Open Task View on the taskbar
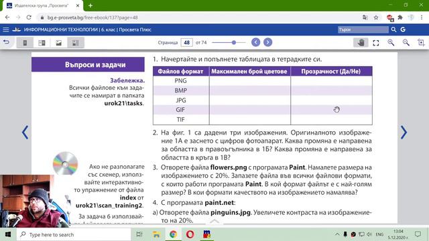 click(x=139, y=234)
